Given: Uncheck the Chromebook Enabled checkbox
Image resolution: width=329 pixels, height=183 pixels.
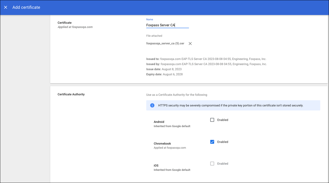Looking at the screenshot, I should pos(212,142).
